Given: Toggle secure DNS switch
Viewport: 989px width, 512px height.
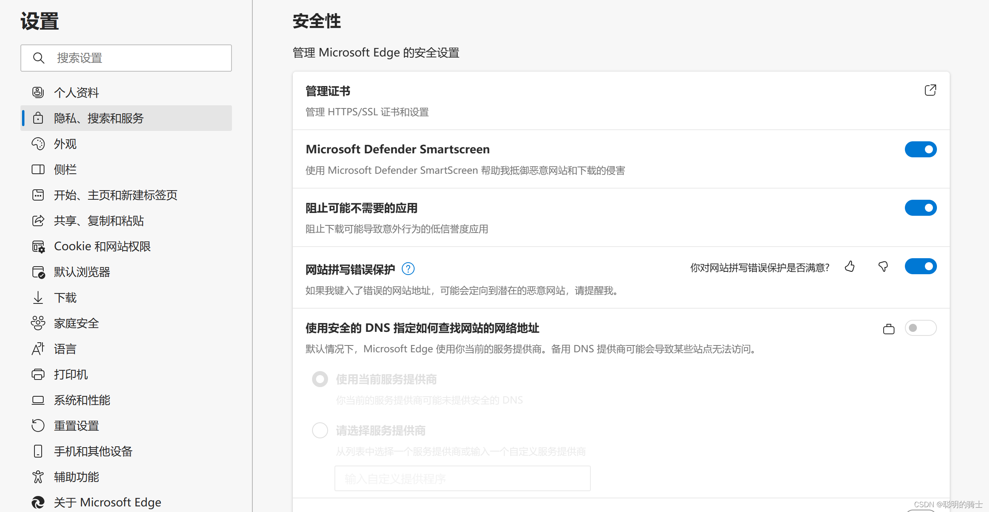Looking at the screenshot, I should pyautogui.click(x=920, y=328).
